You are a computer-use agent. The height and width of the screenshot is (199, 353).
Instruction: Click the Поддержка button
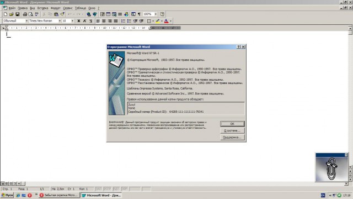(x=232, y=137)
